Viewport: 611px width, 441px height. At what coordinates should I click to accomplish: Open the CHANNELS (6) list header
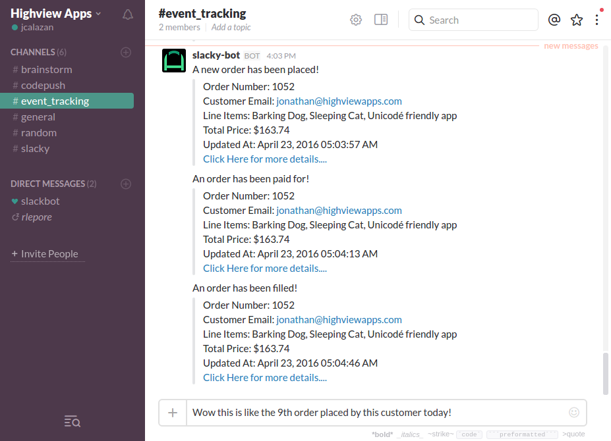point(38,52)
